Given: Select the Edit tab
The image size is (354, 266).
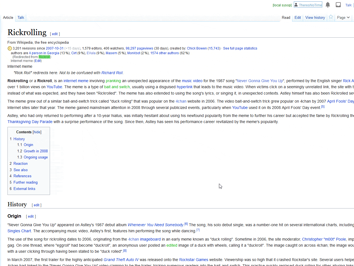Looking at the screenshot, I should coord(298,17).
